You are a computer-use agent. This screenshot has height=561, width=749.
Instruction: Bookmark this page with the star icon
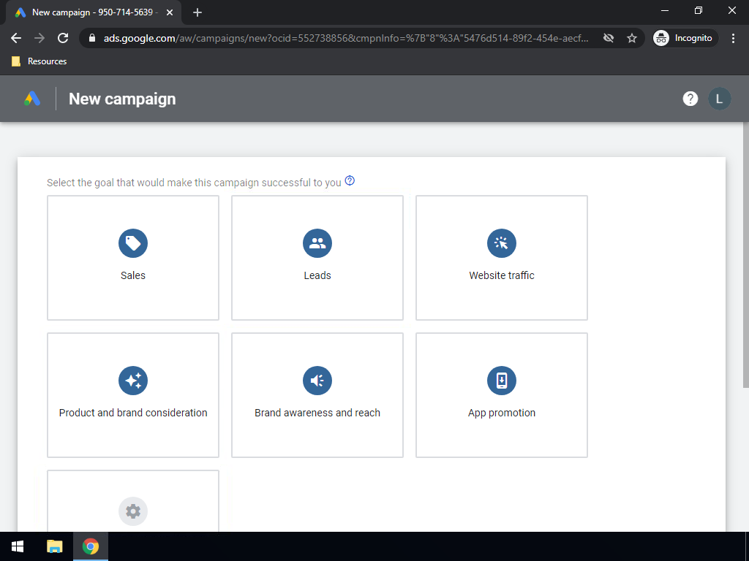coord(632,38)
